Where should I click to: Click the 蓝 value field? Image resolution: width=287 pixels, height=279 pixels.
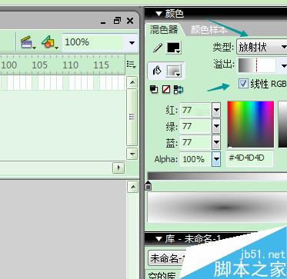(195, 142)
